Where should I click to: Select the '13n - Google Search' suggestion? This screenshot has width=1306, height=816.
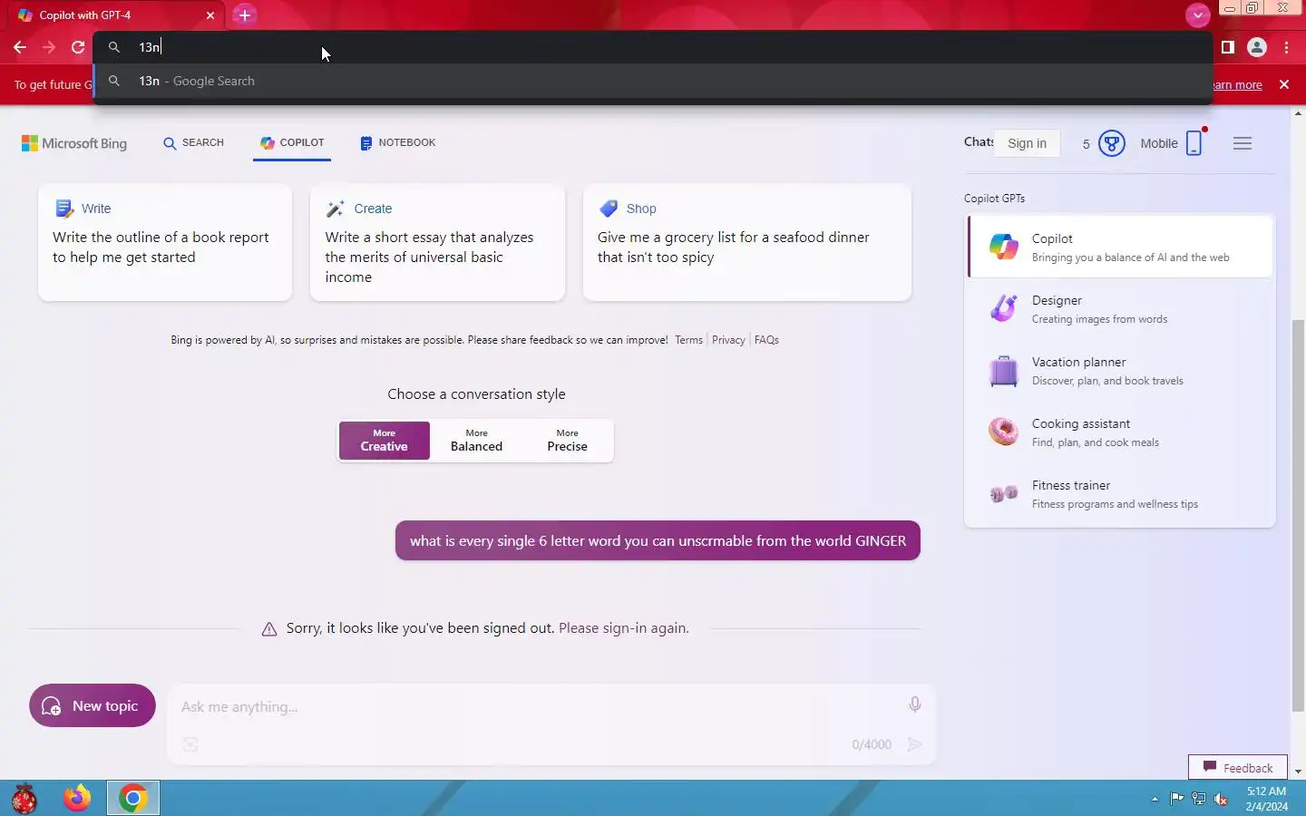click(653, 81)
